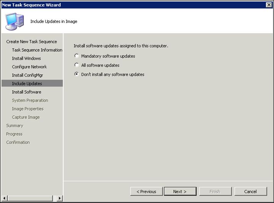274x203 pixels.
Task: Click the Image Properties step
Action: coord(28,109)
